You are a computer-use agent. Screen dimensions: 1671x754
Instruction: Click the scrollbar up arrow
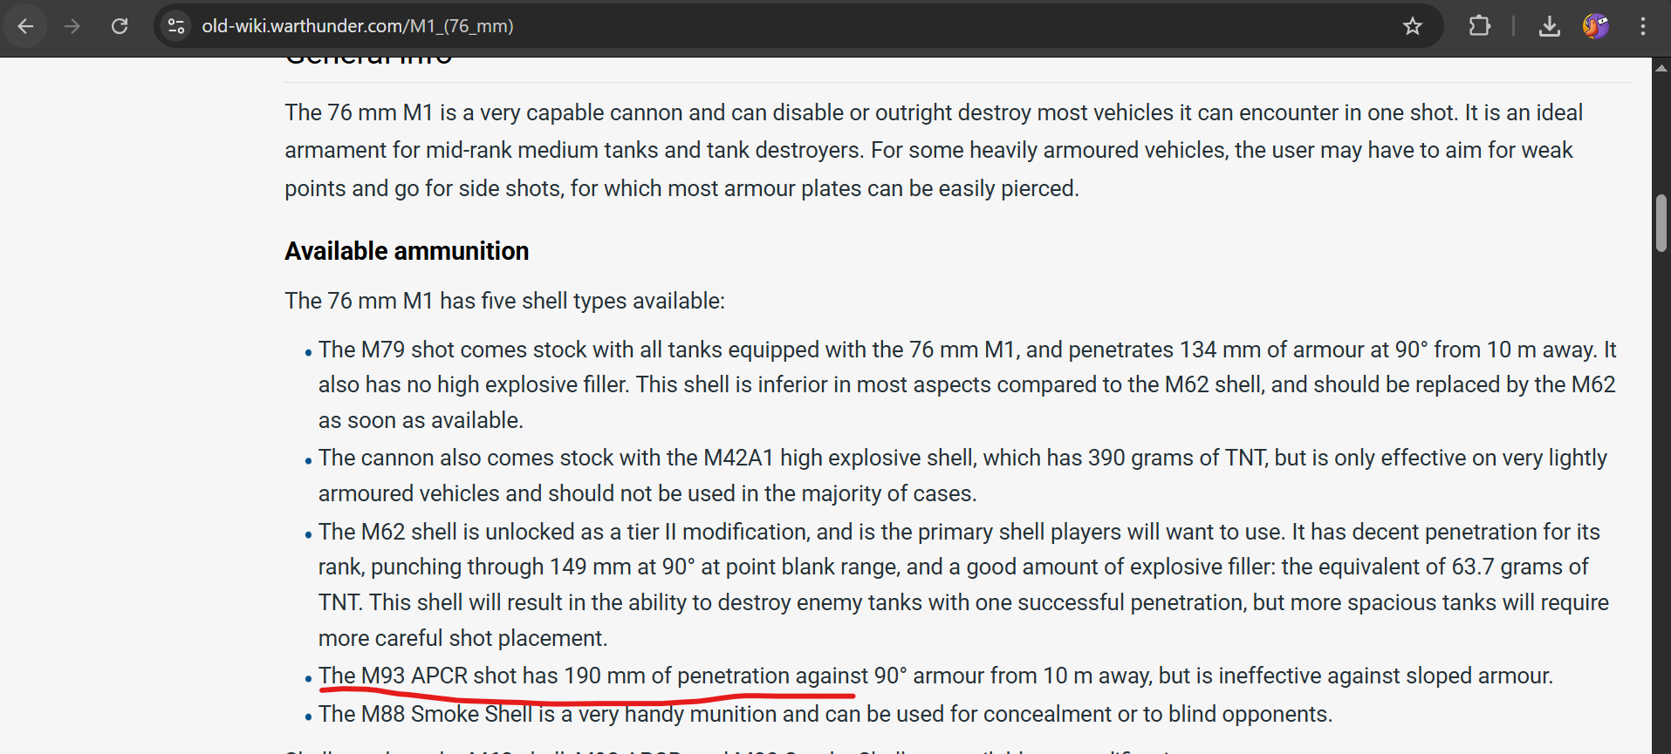[x=1661, y=68]
